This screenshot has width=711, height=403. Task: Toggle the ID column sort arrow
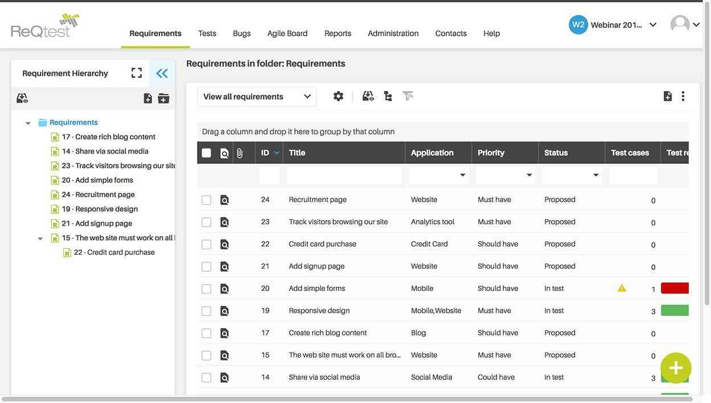277,153
